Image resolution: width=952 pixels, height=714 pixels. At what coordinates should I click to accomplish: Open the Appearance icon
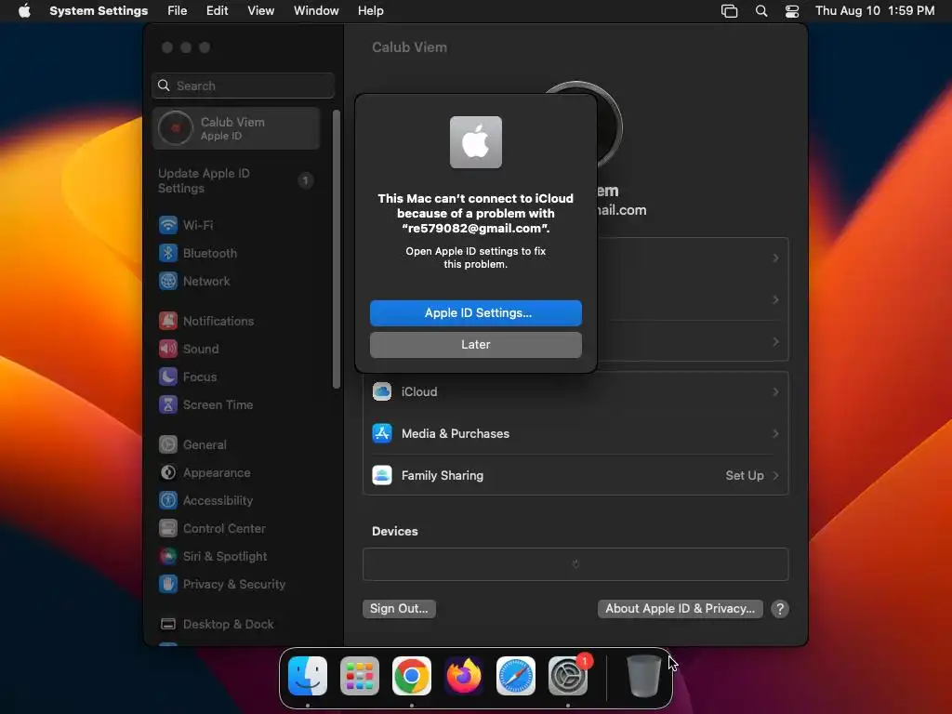coord(168,472)
